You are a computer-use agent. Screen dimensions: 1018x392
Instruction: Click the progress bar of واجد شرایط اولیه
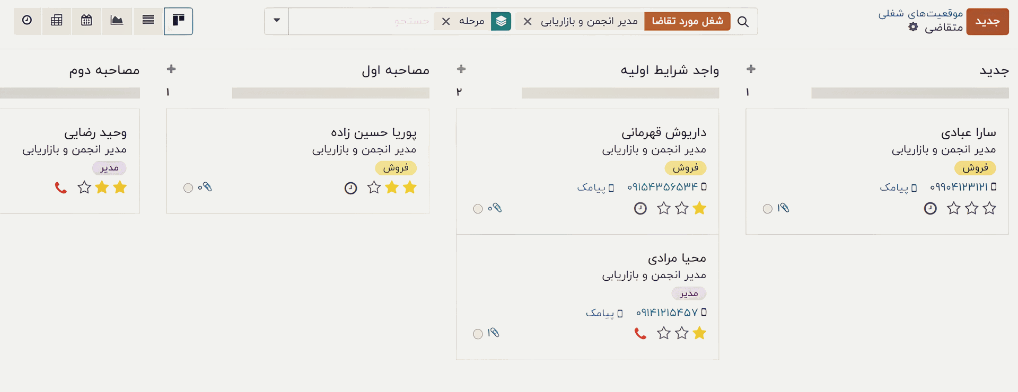point(620,93)
